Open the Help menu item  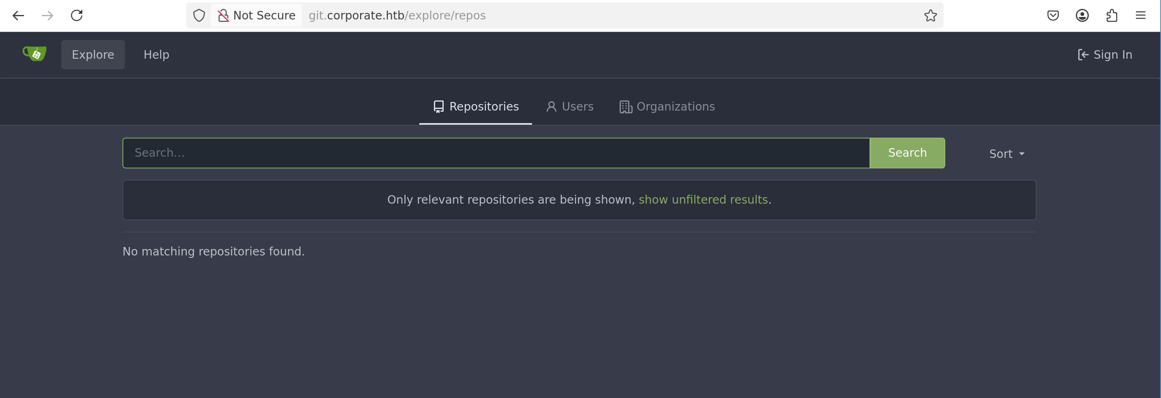click(x=157, y=55)
